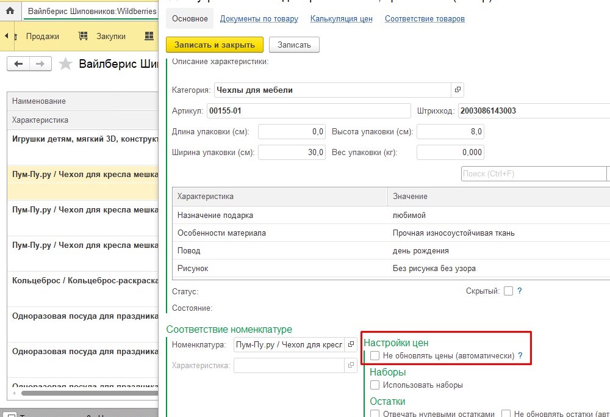Select the Особенности материала row
Screen dimensions: 610x417
pyautogui.click(x=392, y=233)
